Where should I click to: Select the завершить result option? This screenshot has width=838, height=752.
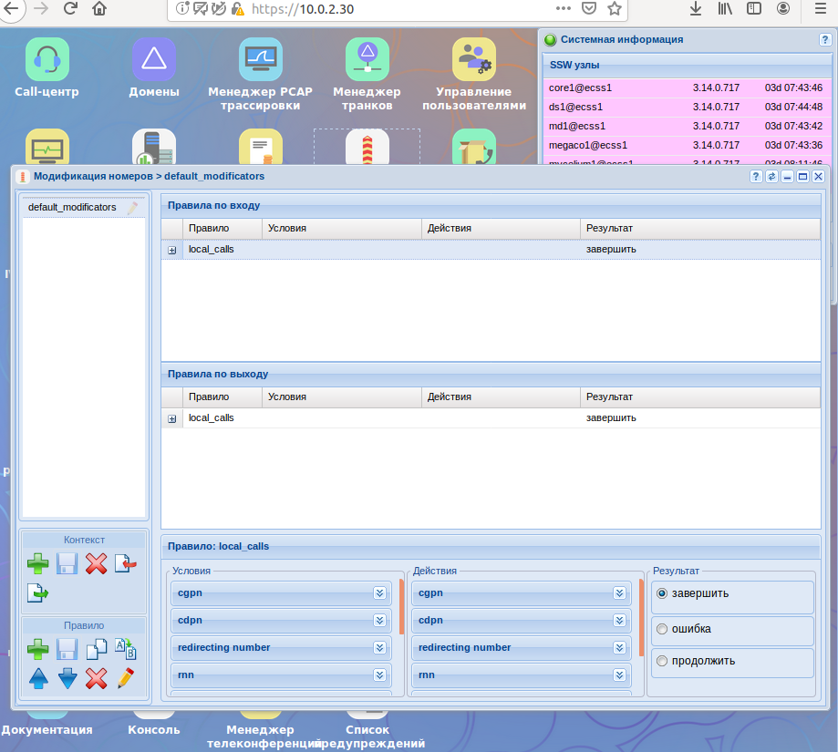tap(662, 593)
